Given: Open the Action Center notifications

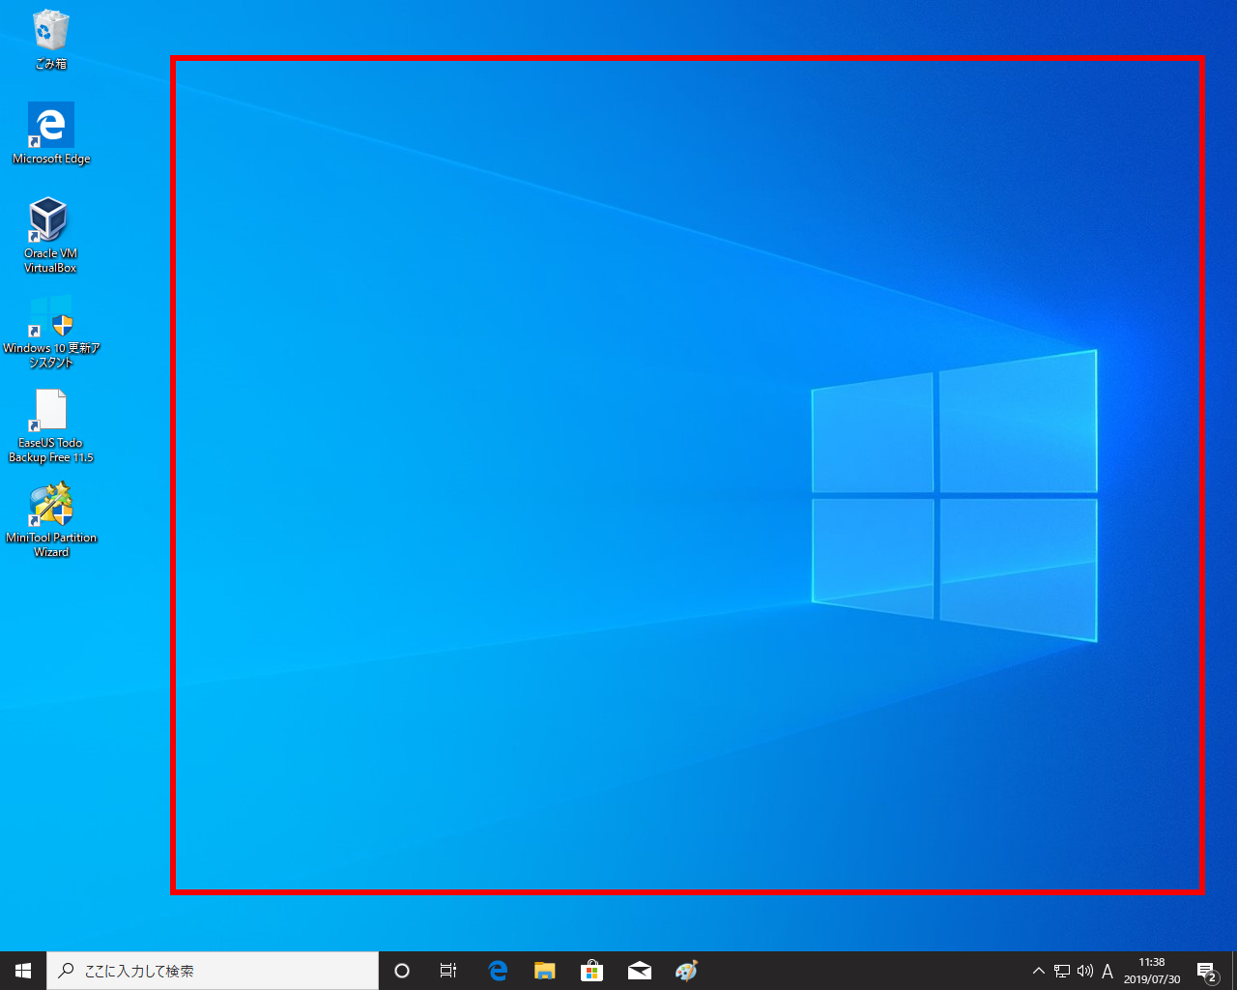Looking at the screenshot, I should point(1206,971).
